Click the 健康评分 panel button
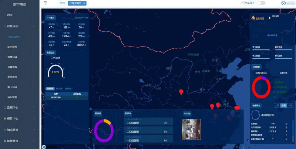 (256, 105)
